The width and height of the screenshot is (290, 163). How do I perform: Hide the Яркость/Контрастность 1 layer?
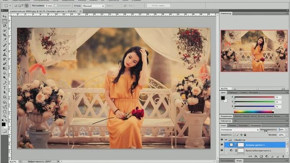222,150
